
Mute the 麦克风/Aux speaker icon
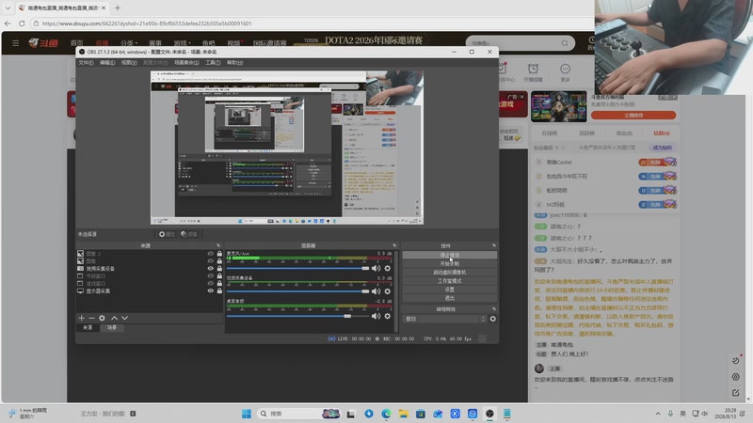[x=376, y=268]
